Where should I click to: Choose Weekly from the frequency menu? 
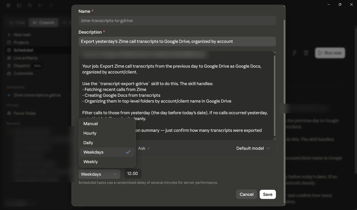[107, 162]
